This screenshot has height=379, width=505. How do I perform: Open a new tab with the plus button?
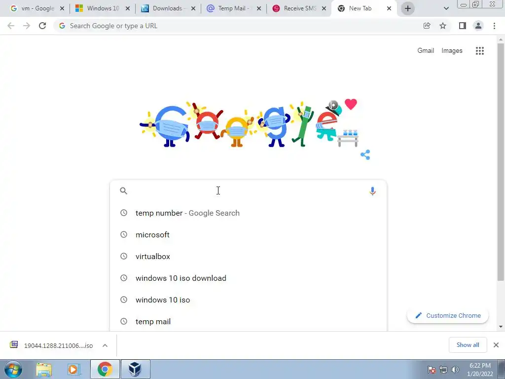point(408,8)
